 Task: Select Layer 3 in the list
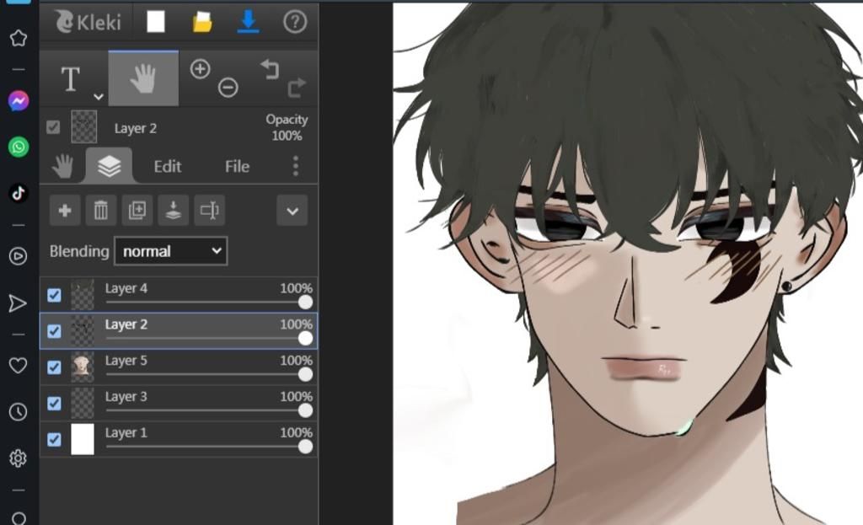179,403
